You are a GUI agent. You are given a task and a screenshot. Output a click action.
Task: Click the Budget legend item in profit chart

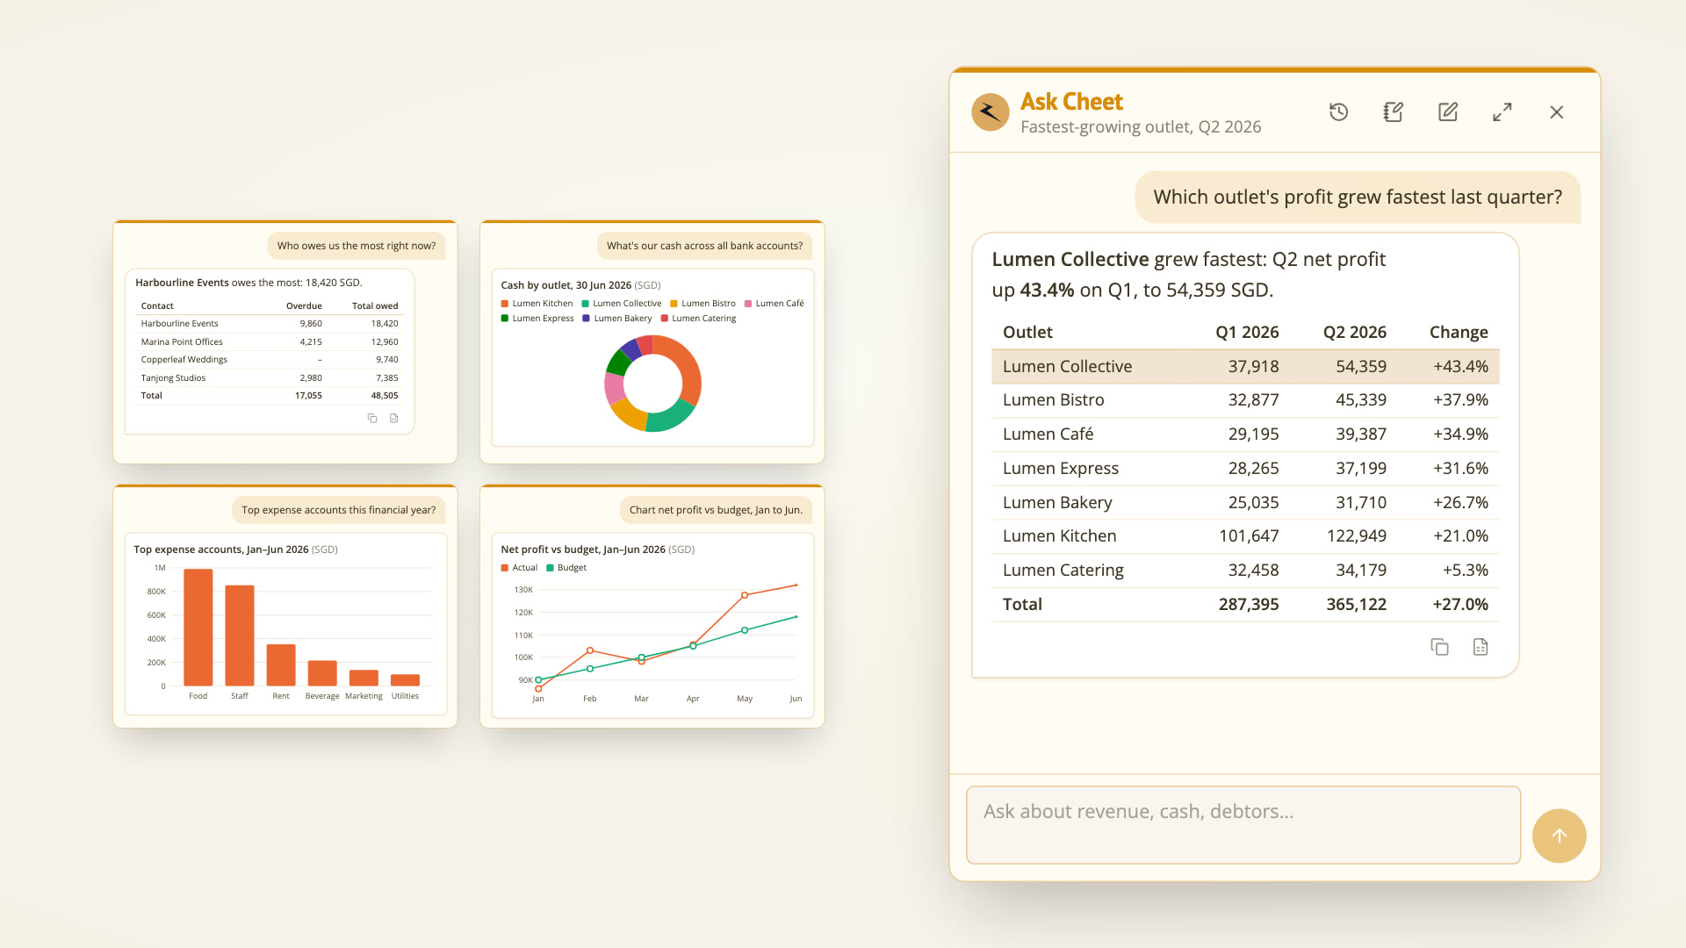(x=566, y=568)
